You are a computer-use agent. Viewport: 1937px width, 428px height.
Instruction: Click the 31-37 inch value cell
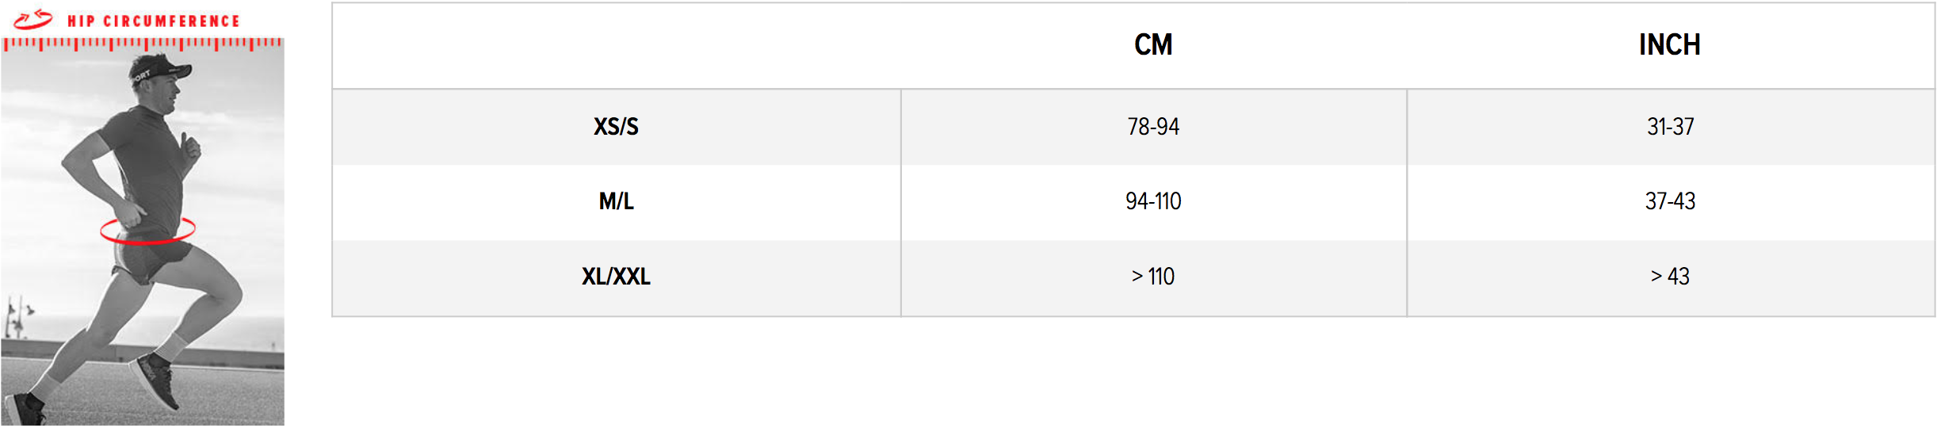click(x=1670, y=127)
